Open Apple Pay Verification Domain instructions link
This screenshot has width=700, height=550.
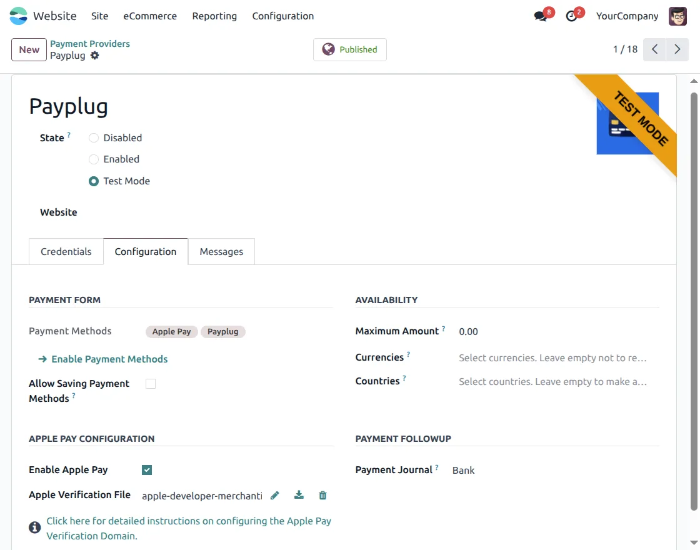coord(189,528)
